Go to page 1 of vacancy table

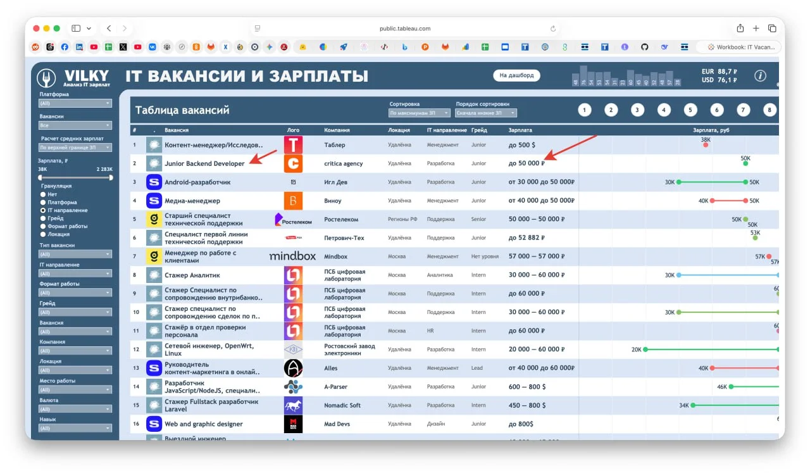coord(584,110)
